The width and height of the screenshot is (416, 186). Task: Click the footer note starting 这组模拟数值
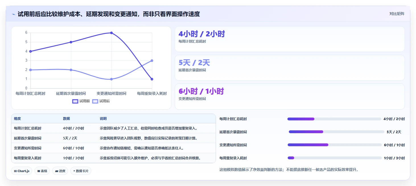click(x=289, y=170)
